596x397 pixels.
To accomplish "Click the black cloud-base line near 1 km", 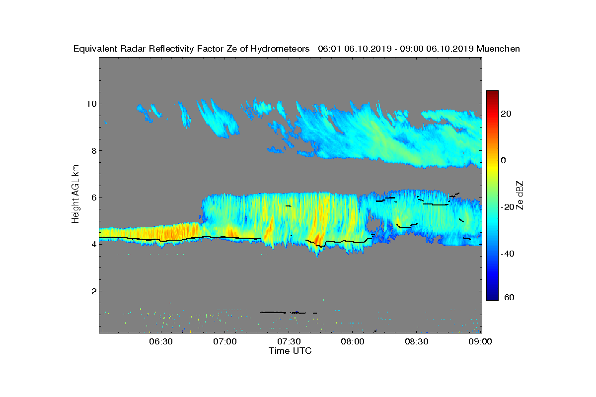I will [x=289, y=313].
